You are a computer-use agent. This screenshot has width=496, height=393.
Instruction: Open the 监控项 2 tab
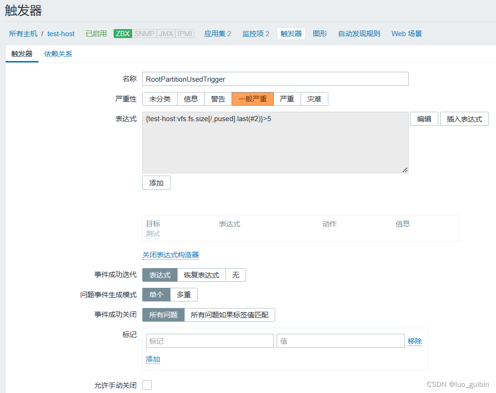256,34
